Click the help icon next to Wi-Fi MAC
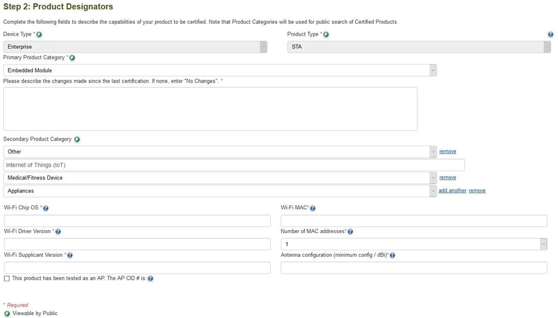 [312, 208]
